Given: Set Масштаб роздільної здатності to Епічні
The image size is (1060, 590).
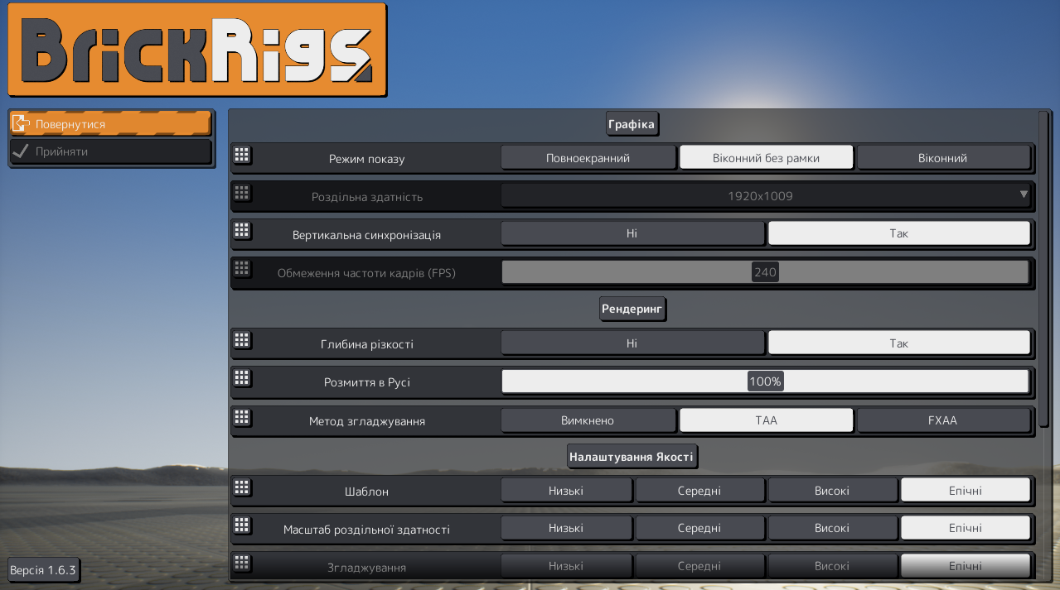Looking at the screenshot, I should (x=966, y=529).
